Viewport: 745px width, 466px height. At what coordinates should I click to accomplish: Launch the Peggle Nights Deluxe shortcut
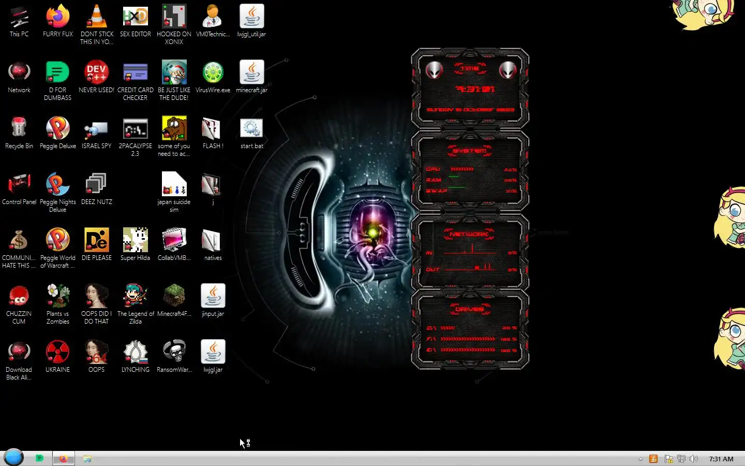58,193
